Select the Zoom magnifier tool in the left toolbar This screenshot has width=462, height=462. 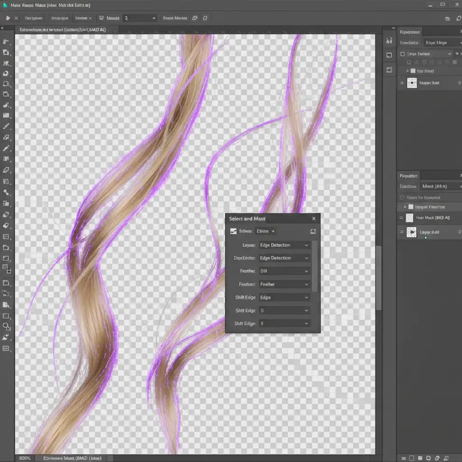point(6,326)
